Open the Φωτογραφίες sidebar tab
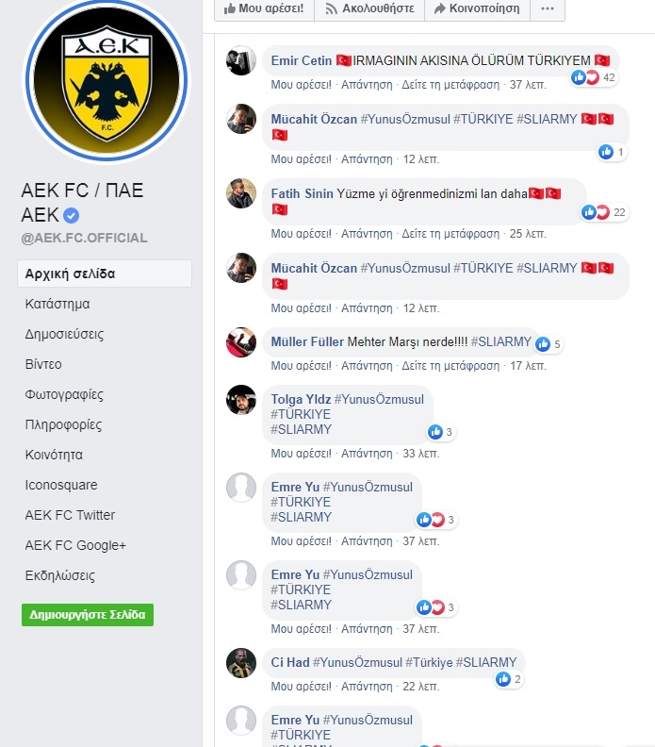The image size is (655, 747). coord(64,395)
